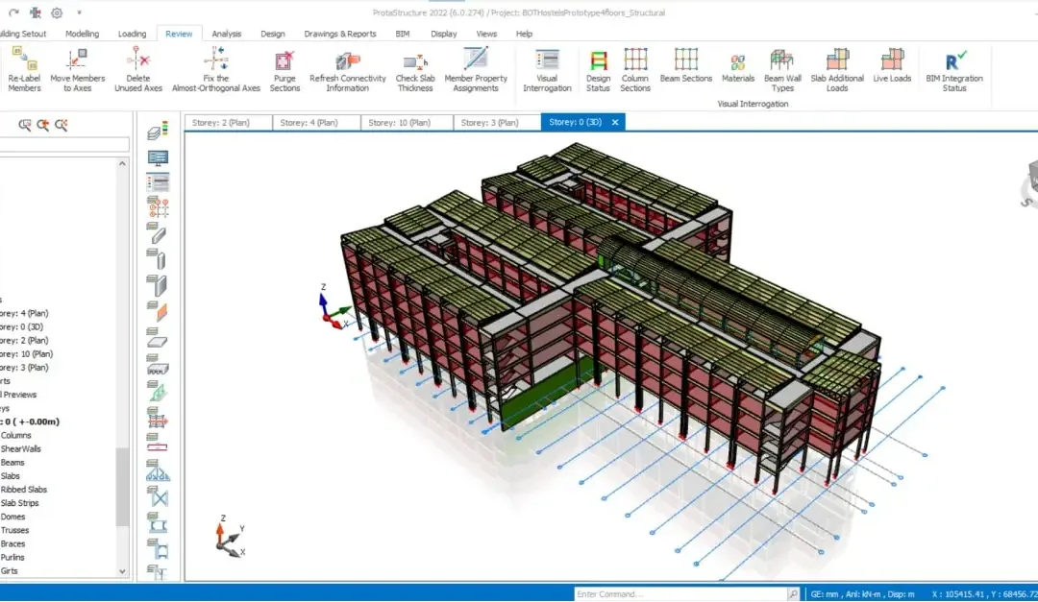Click scroll up arrow in tree panel
1038x602 pixels.
[x=122, y=163]
